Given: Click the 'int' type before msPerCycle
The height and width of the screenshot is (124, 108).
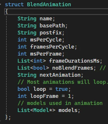Looking at the screenshot, I should tap(22, 40).
